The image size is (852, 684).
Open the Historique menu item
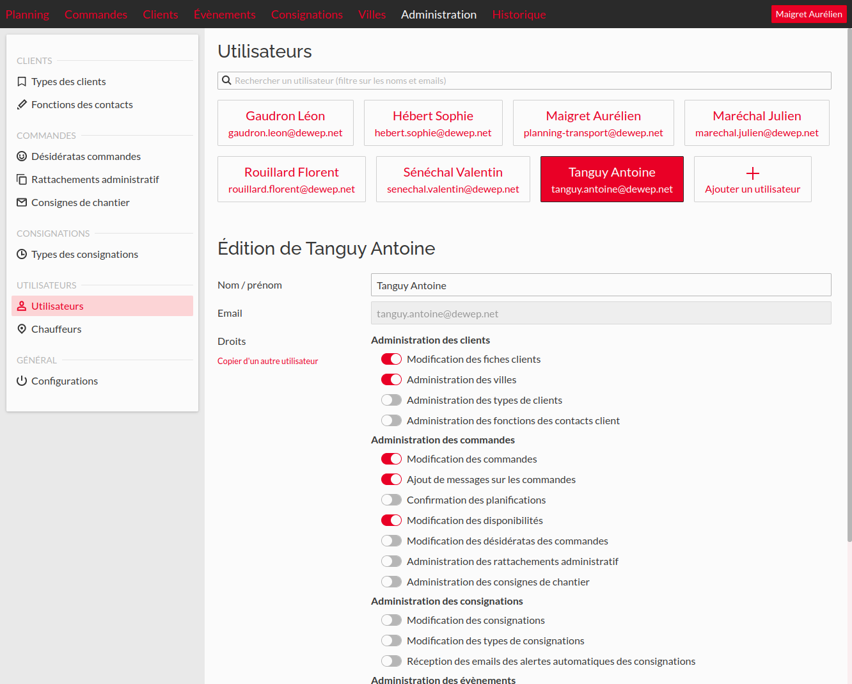tap(519, 14)
